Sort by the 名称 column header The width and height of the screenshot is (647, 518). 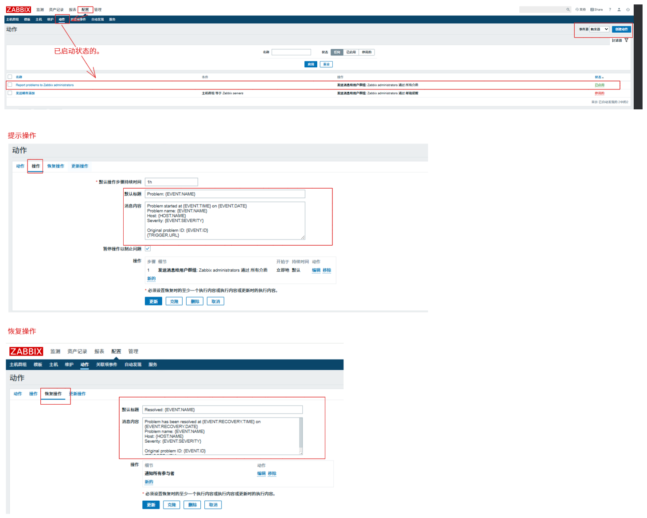tap(19, 77)
